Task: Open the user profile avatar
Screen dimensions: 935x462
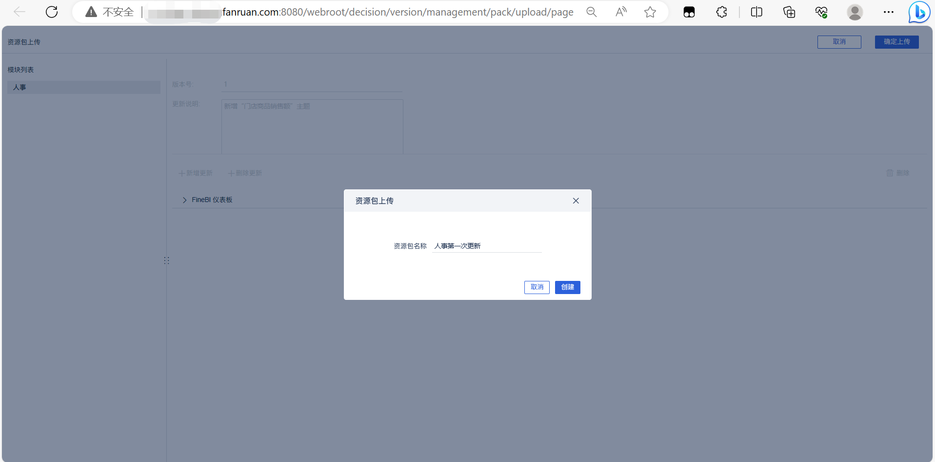Action: [855, 12]
